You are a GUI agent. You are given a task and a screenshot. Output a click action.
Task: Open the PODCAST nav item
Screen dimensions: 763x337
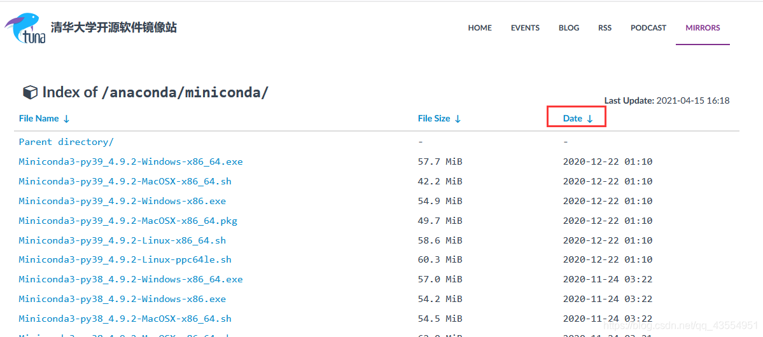[648, 28]
